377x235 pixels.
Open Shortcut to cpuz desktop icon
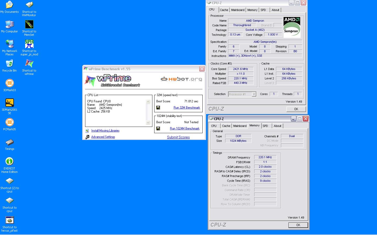9,204
